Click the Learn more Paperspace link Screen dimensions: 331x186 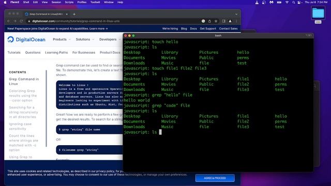(99, 29)
